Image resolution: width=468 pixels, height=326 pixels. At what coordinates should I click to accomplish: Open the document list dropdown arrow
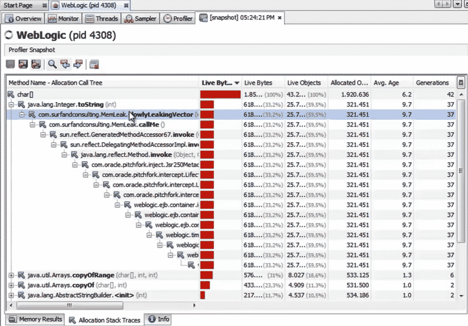coord(457,4)
